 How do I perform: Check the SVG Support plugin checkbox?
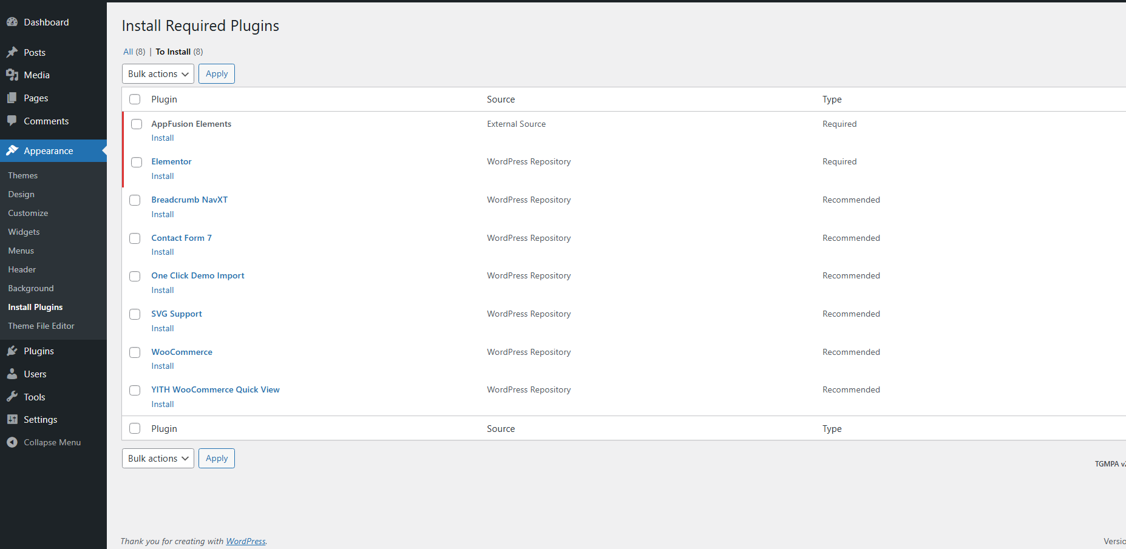pyautogui.click(x=135, y=314)
